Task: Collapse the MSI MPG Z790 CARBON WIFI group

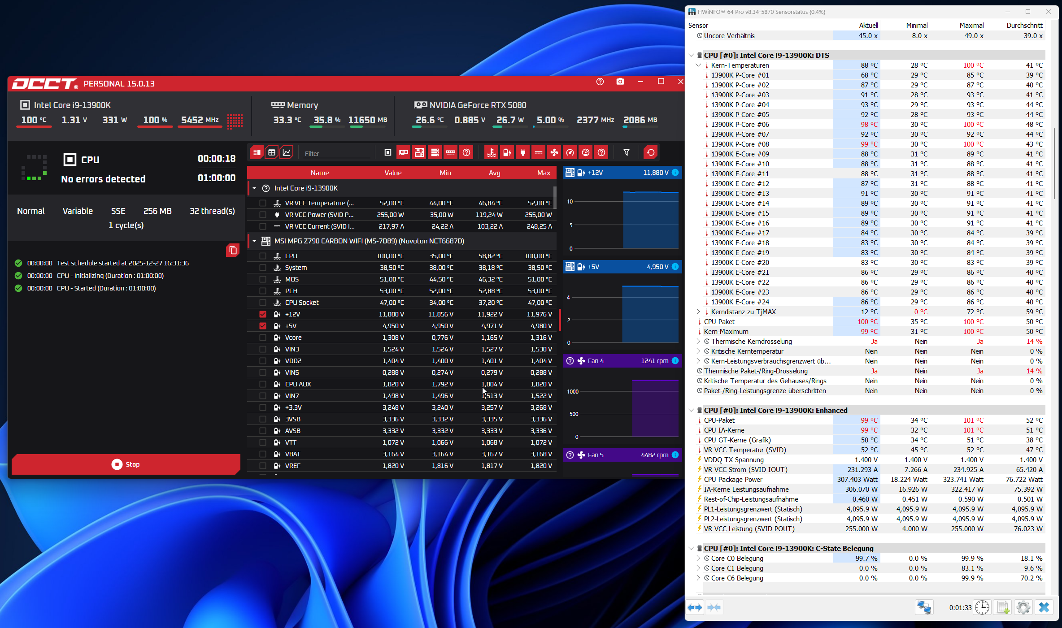Action: click(254, 241)
